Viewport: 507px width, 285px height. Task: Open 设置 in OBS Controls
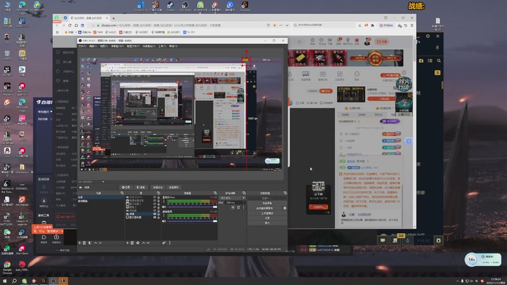(267, 218)
